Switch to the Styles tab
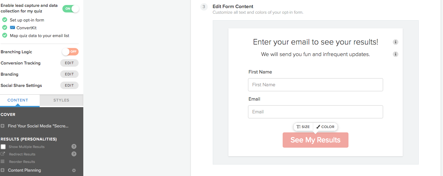Viewport: 443px width, 176px height. [x=61, y=100]
